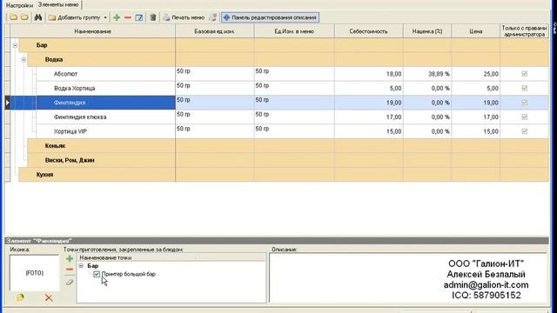
Task: Click the Наценка (%) column header
Action: pos(427,31)
